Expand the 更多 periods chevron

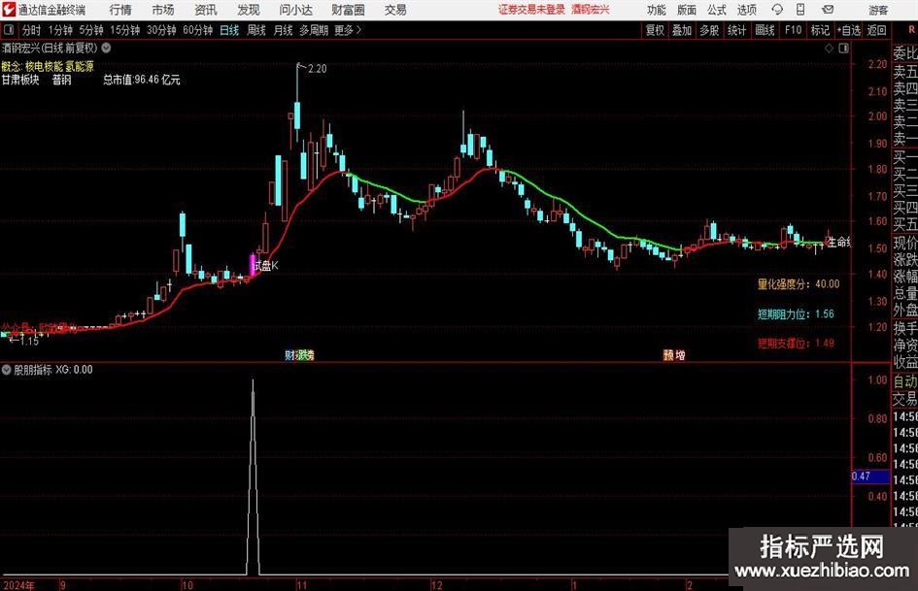(x=358, y=30)
